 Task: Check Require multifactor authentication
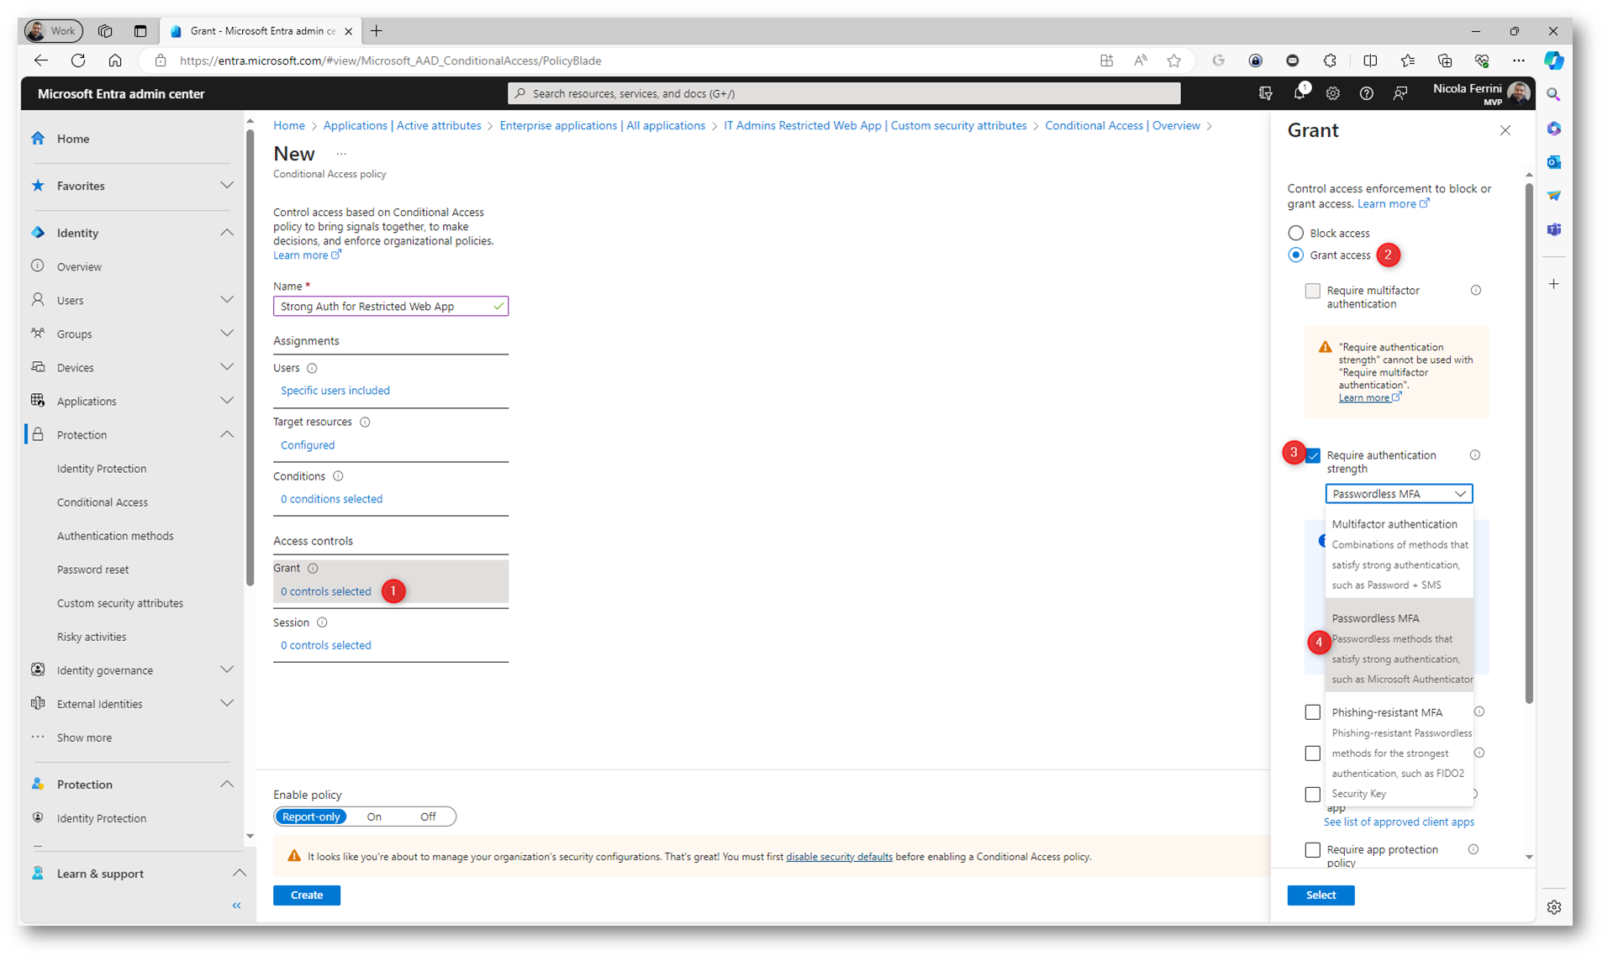click(1313, 291)
